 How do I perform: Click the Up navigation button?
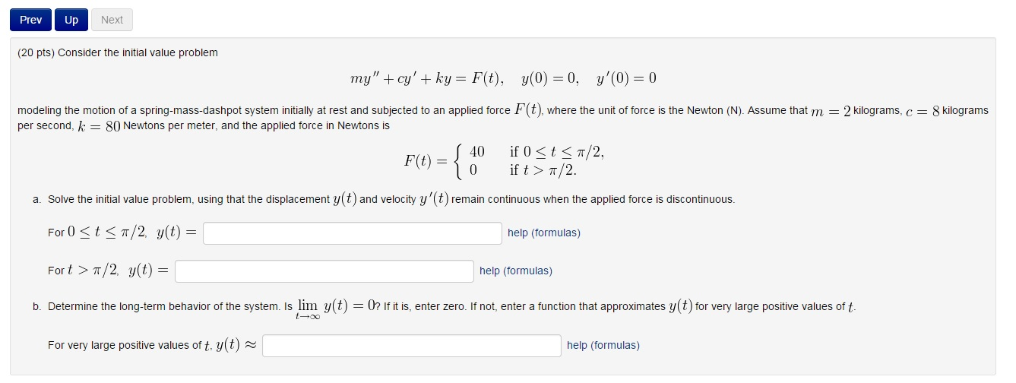[x=71, y=20]
